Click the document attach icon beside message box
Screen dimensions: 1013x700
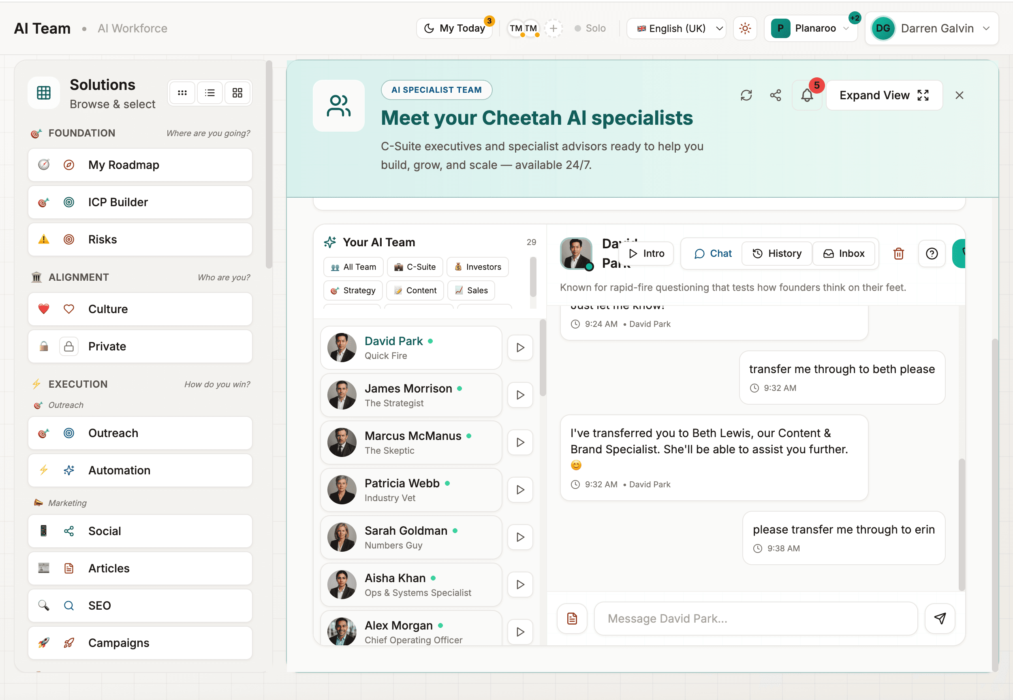tap(572, 619)
